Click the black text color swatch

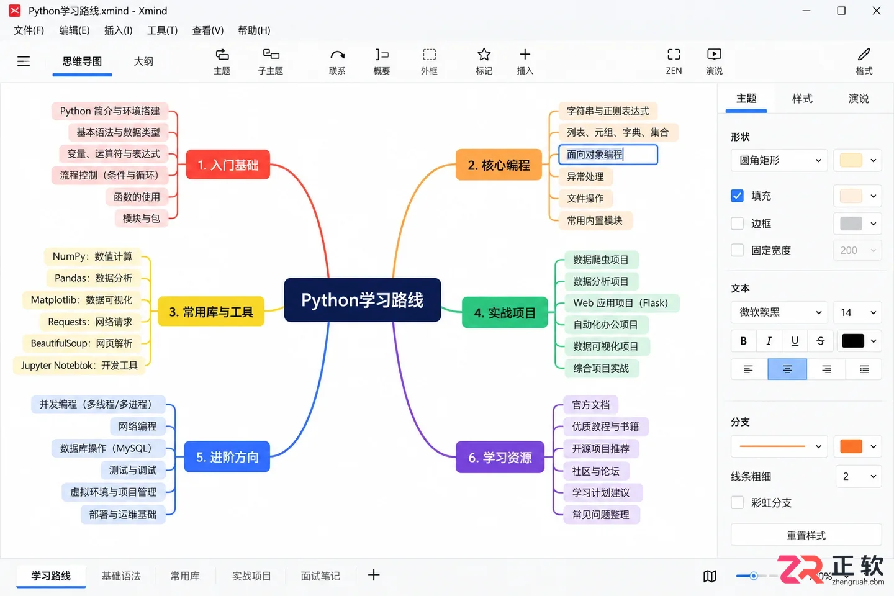[x=852, y=341]
